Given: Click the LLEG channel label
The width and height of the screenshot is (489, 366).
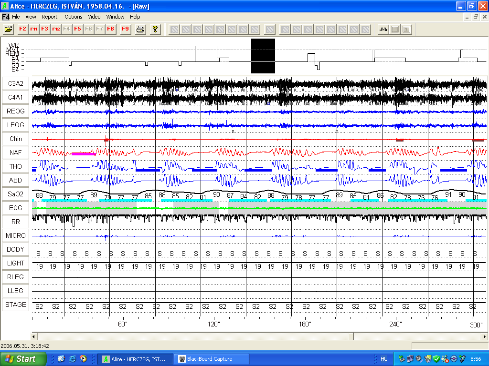Looking at the screenshot, I should point(16,291).
